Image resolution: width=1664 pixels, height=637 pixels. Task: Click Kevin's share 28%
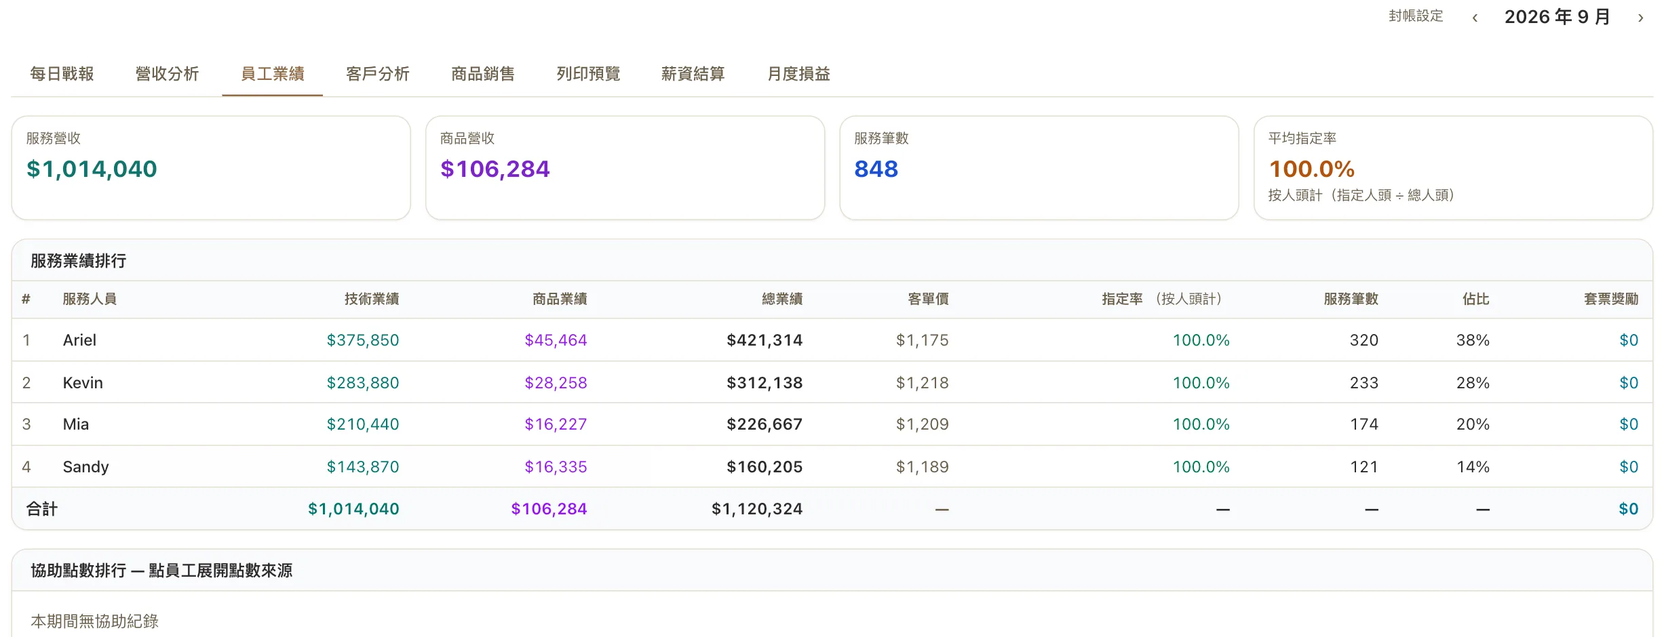click(1473, 383)
